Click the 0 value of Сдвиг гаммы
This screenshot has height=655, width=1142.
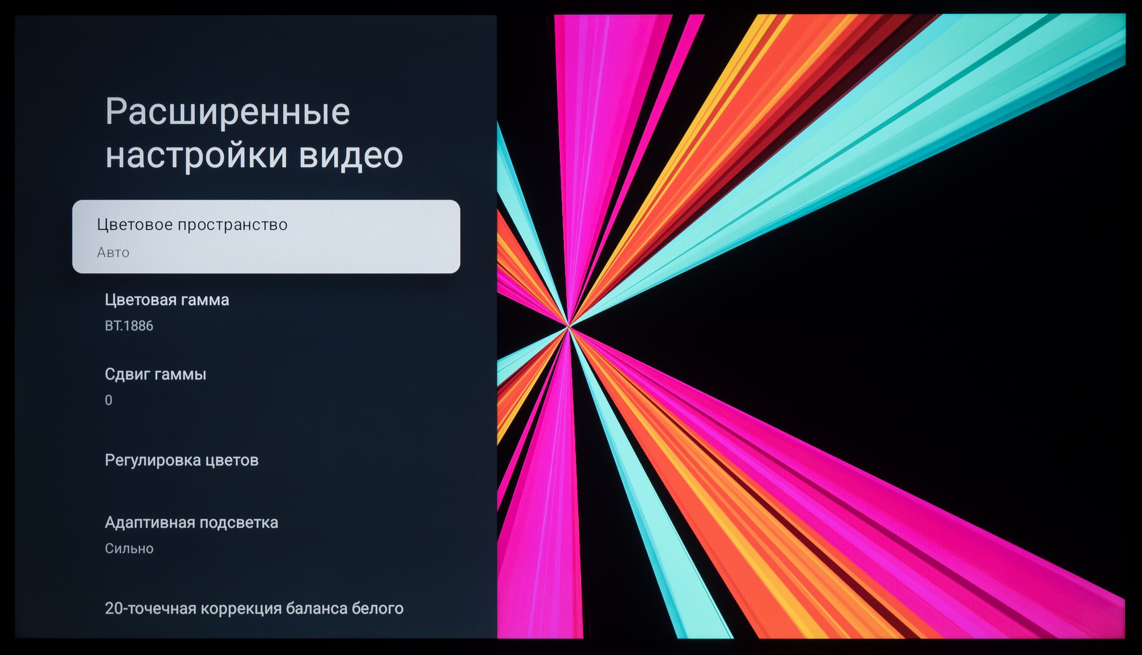click(x=108, y=400)
